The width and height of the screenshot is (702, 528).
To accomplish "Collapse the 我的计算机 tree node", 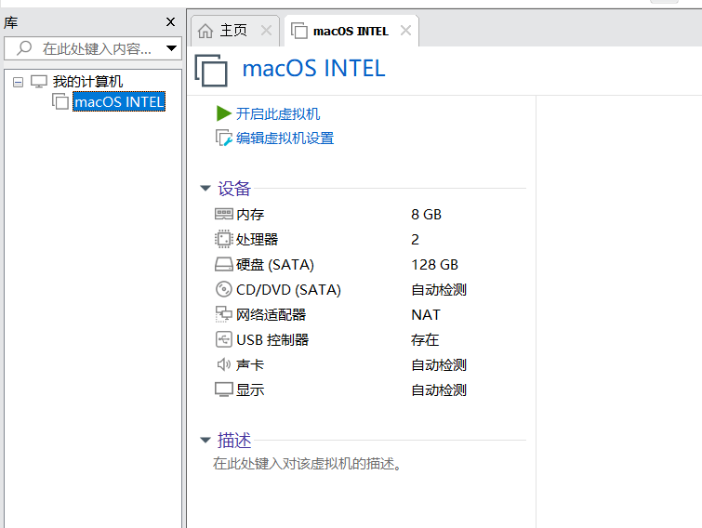I will tap(18, 82).
